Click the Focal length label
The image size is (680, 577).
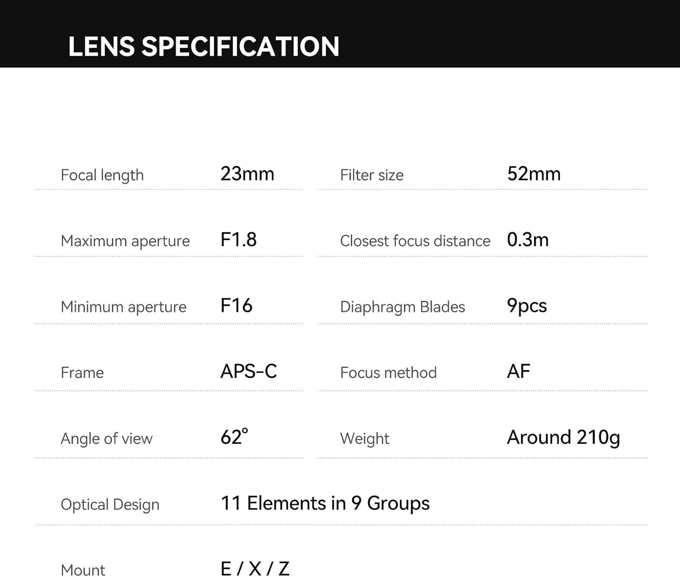(102, 175)
